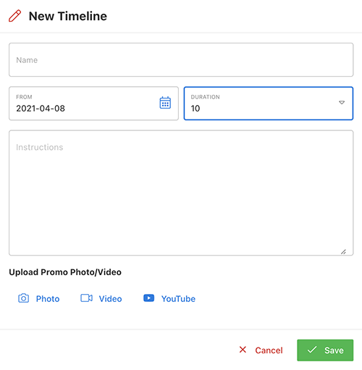Save the new timeline
This screenshot has height=370, width=362.
coord(325,350)
